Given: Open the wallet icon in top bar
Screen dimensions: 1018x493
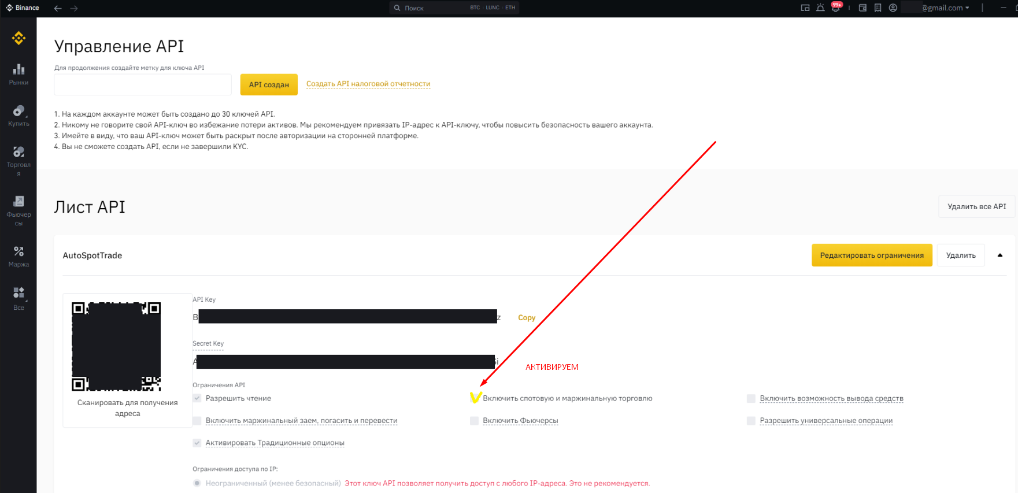Looking at the screenshot, I should (862, 8).
